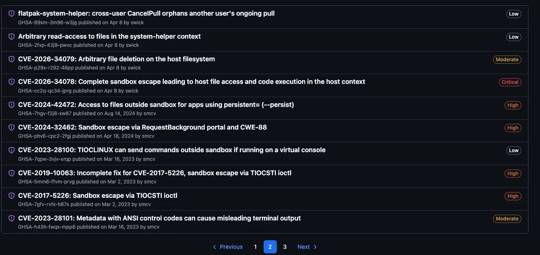Click the Critical severity label
Image resolution: width=540 pixels, height=255 pixels.
click(x=510, y=82)
